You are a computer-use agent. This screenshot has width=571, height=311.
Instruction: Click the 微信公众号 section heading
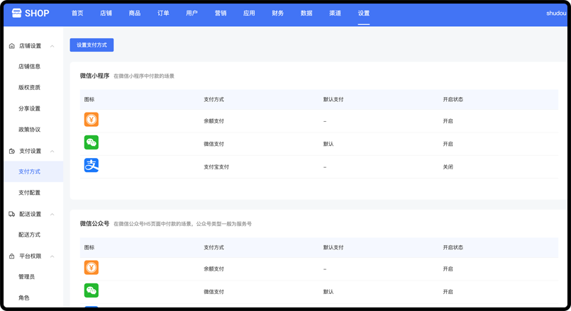coord(94,223)
